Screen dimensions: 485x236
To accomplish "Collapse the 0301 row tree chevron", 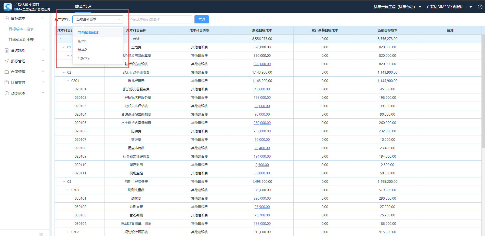I will [68, 190].
